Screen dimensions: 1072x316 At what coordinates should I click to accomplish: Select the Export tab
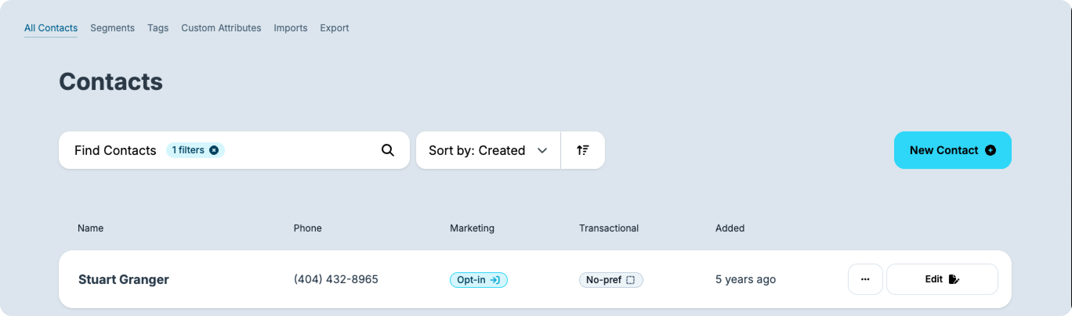pyautogui.click(x=334, y=28)
